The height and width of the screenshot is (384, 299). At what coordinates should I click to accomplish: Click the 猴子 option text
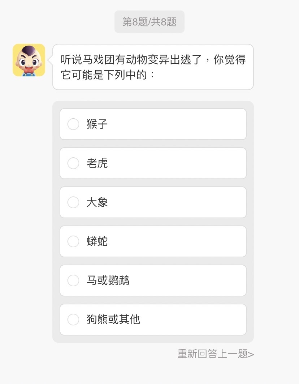click(97, 124)
